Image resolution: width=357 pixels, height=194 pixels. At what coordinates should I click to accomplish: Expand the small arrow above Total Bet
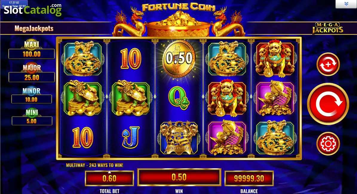(109, 172)
